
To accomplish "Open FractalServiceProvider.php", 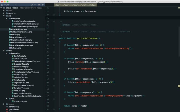I will pos(22,45).
